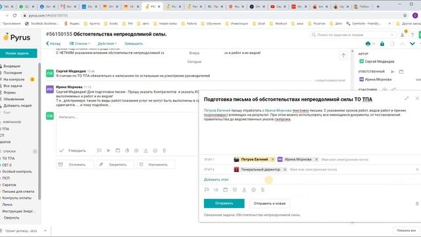
Task: Click the printer icon in the task header
Action: coord(368,43)
